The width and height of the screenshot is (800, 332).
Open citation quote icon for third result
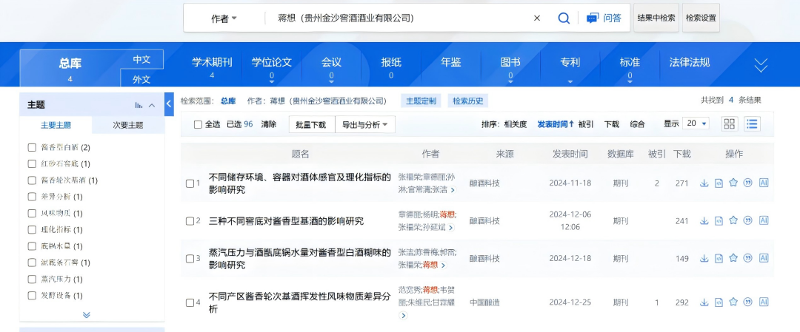(x=748, y=258)
